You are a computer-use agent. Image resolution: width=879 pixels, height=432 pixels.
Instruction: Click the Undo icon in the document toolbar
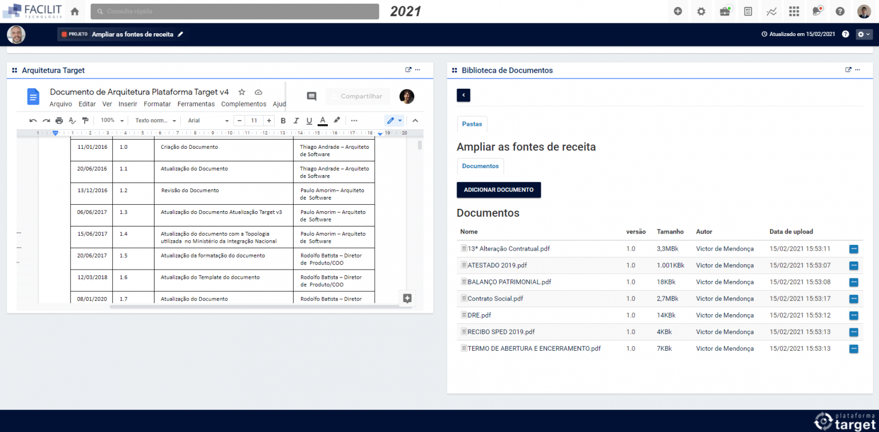[33, 120]
